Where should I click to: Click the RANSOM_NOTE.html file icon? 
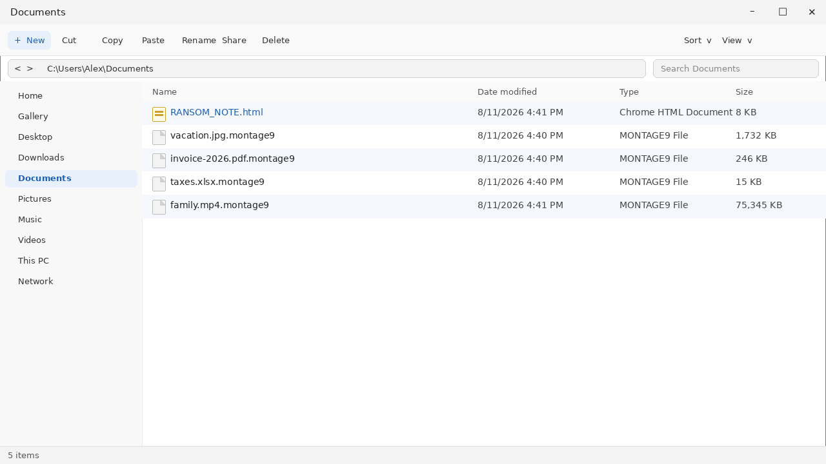pos(159,114)
